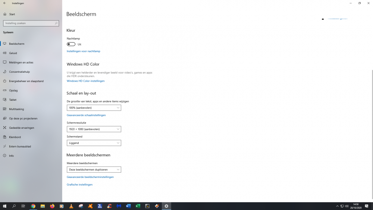Launch Malwarebytes from the taskbar
Image resolution: width=373 pixels, height=210 pixels.
tap(119, 206)
